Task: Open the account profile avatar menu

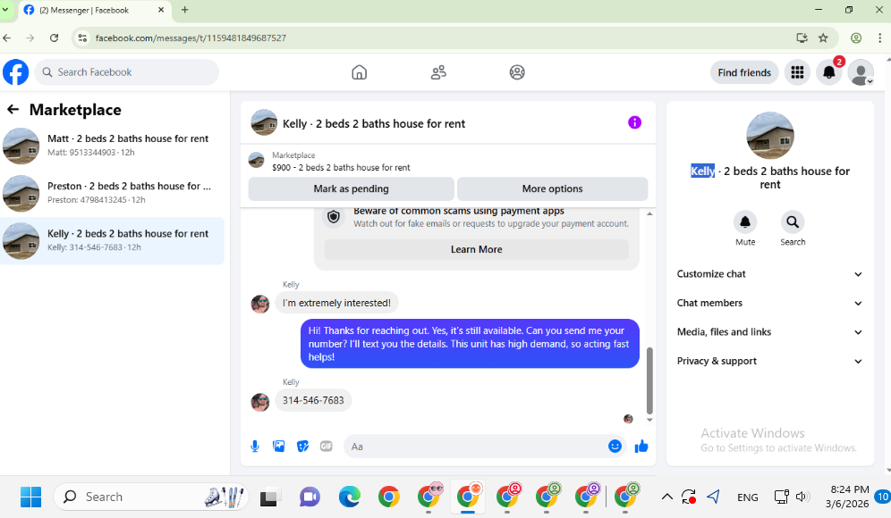Action: coord(861,72)
